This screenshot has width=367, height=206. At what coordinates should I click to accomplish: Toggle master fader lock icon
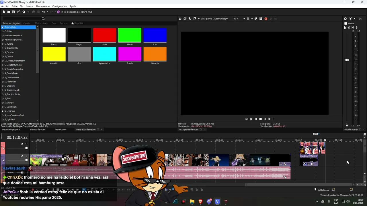coord(347,125)
